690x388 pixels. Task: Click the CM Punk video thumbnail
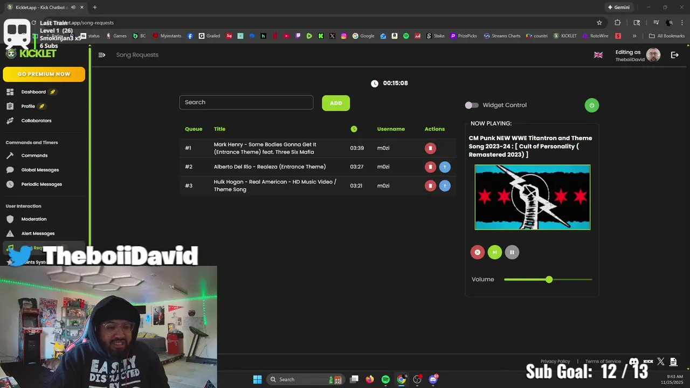[533, 197]
